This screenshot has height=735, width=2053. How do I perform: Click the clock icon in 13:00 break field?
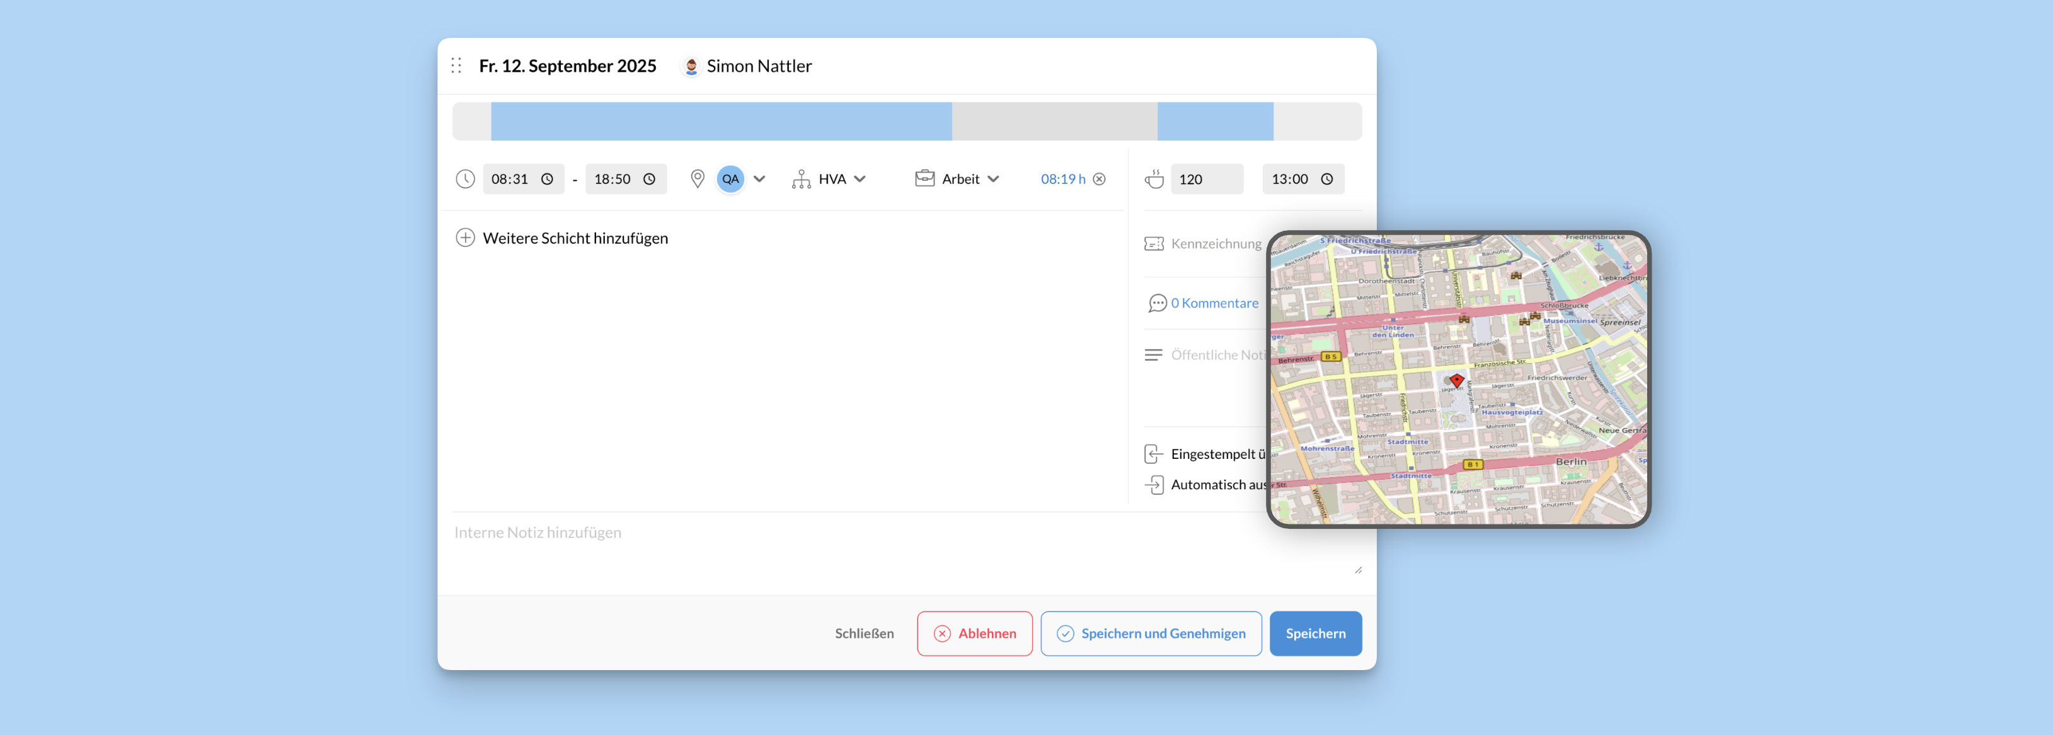tap(1327, 180)
